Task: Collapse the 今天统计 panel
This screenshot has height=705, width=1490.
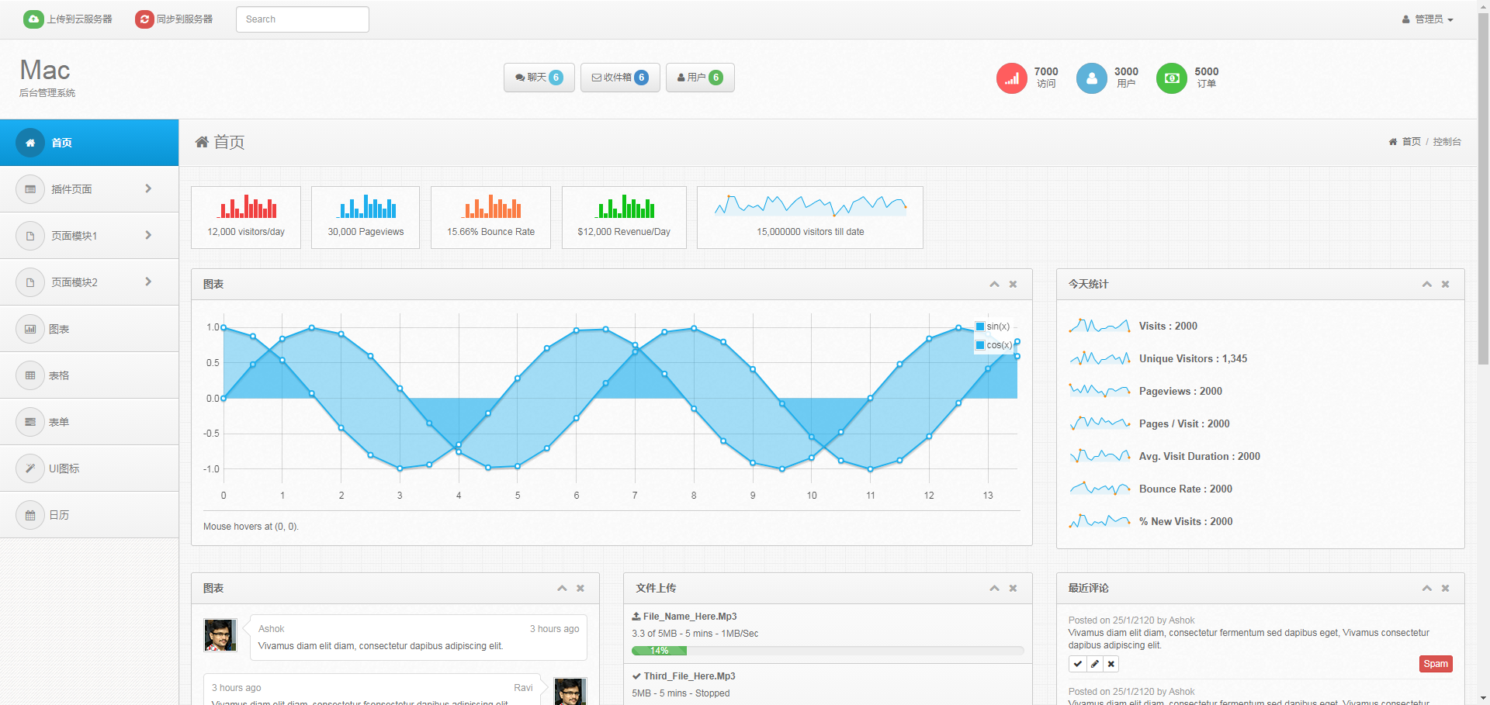Action: (x=1426, y=285)
